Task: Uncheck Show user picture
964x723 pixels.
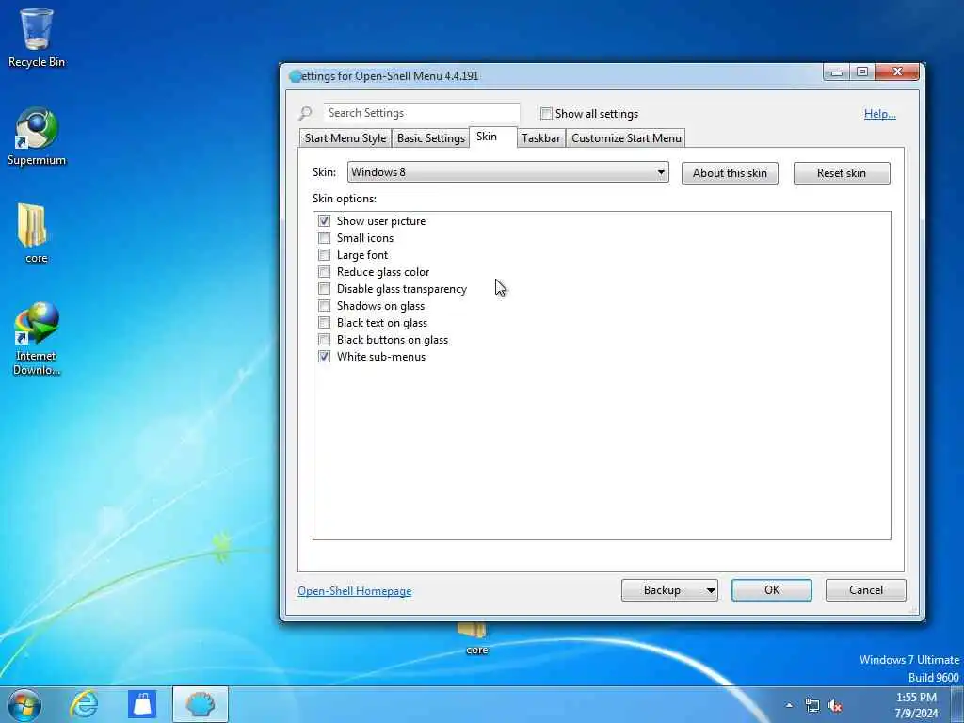Action: (325, 220)
